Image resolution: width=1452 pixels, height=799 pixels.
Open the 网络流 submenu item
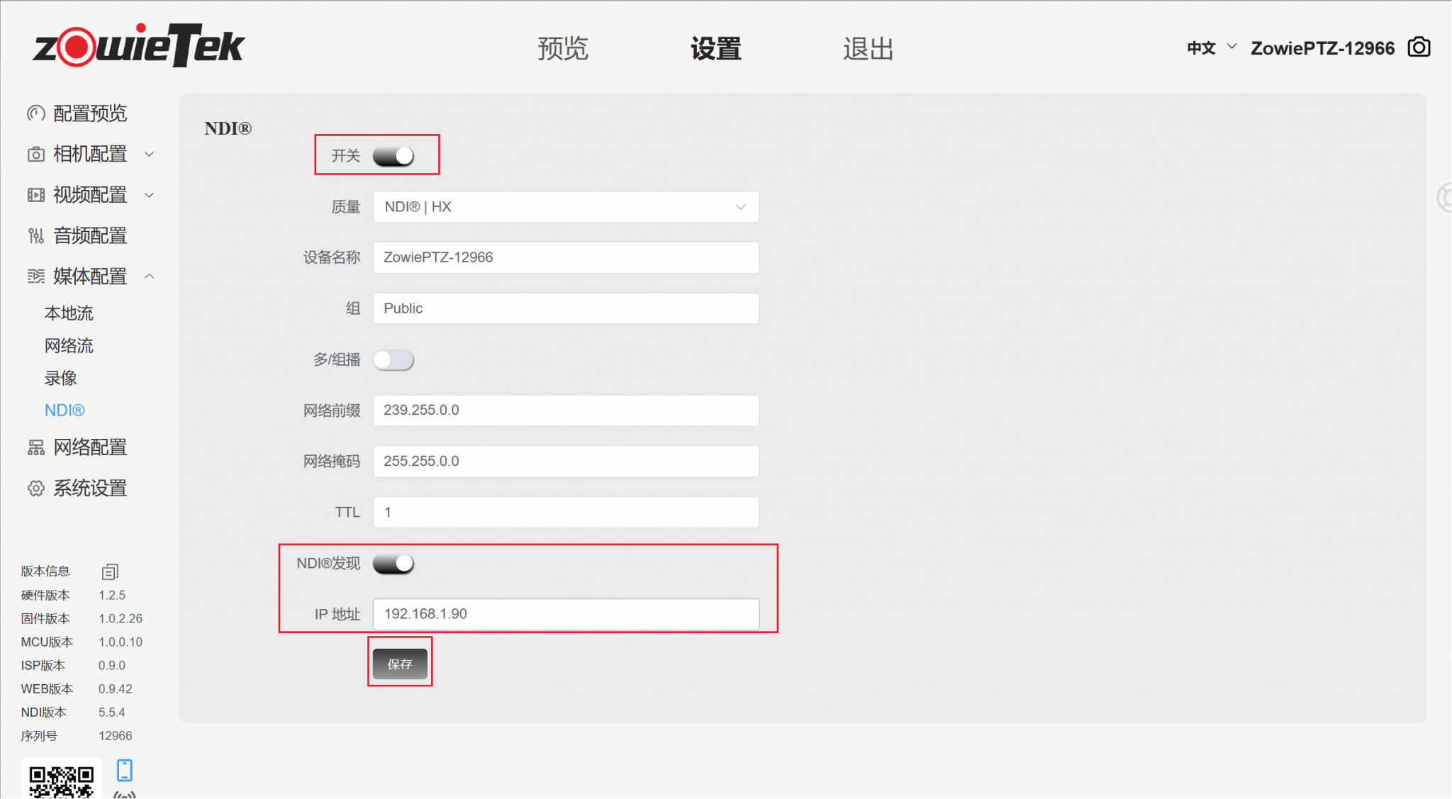click(x=69, y=346)
